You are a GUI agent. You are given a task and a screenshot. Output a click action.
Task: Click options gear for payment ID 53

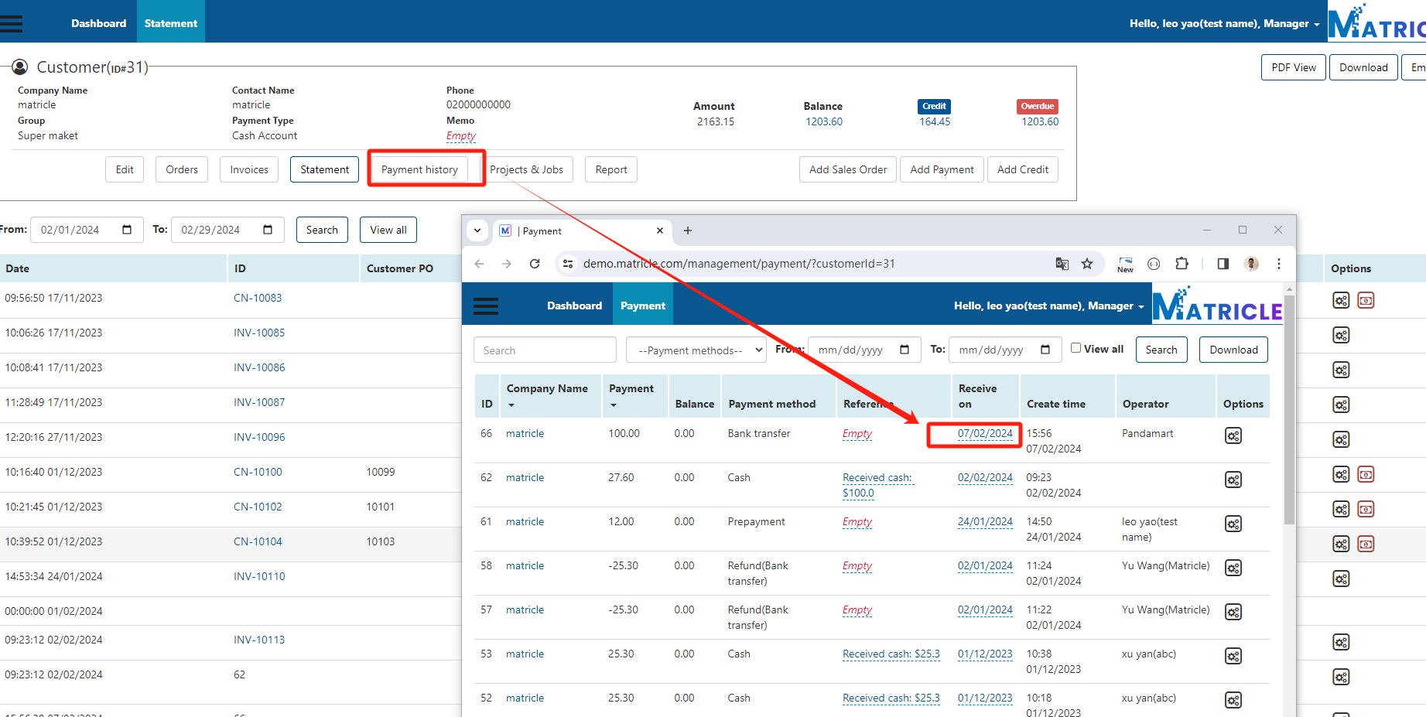click(x=1233, y=656)
